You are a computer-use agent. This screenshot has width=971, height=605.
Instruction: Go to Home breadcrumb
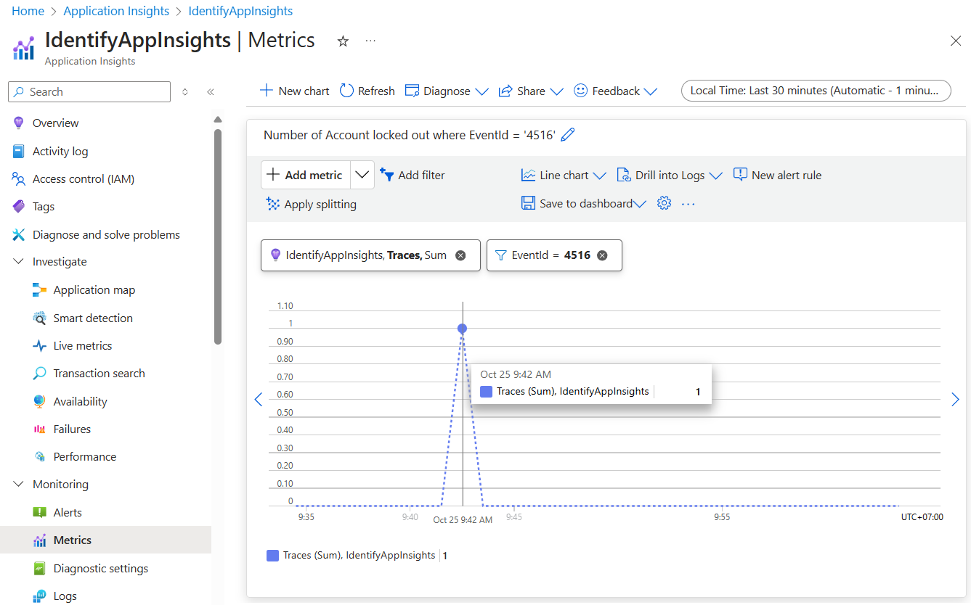click(28, 11)
